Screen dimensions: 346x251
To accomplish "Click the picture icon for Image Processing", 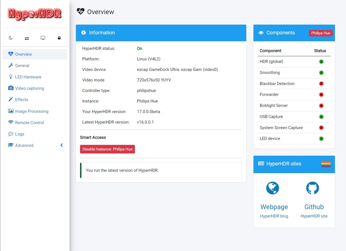I will click(x=11, y=111).
